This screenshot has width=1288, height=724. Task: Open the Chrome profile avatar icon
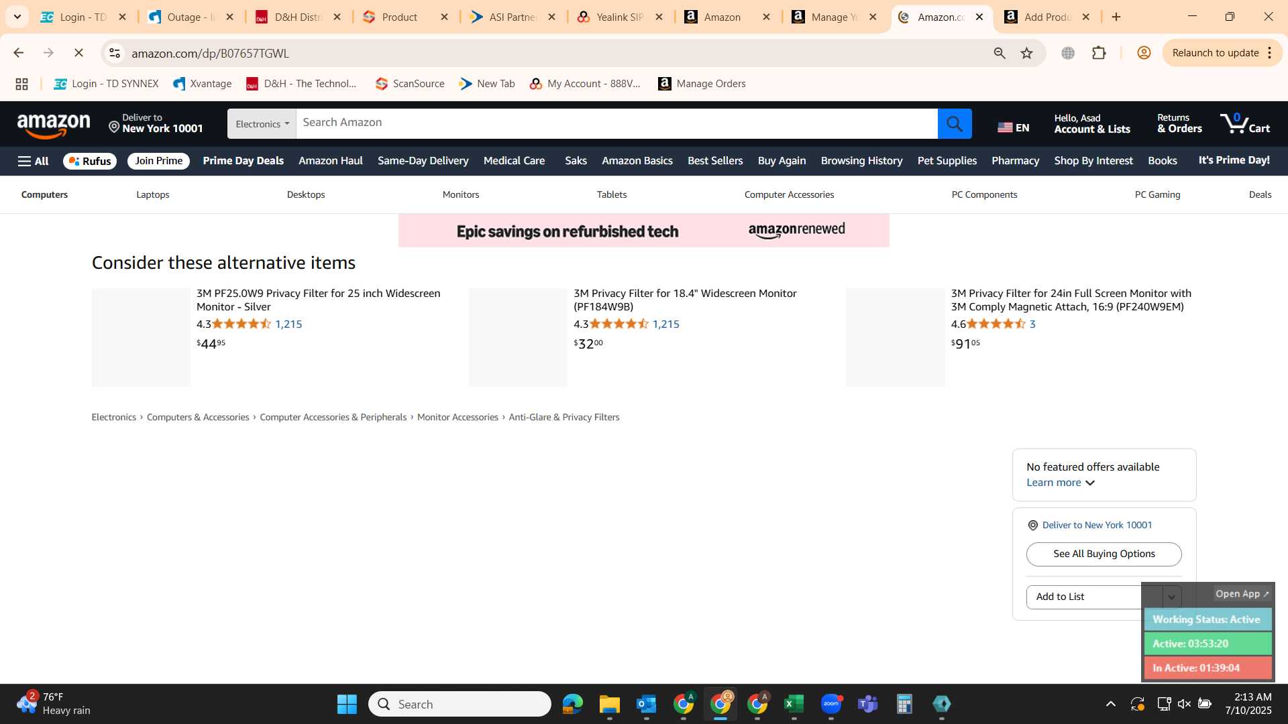pos(1144,53)
